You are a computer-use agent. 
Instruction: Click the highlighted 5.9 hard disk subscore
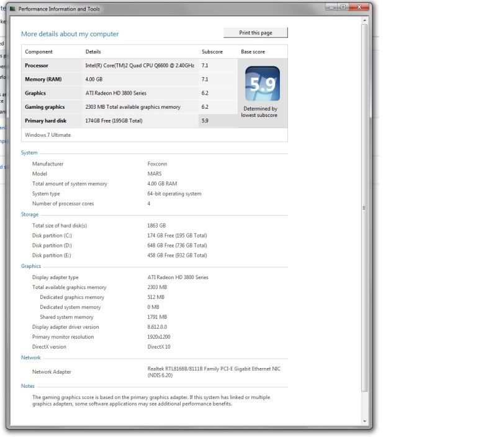[205, 121]
